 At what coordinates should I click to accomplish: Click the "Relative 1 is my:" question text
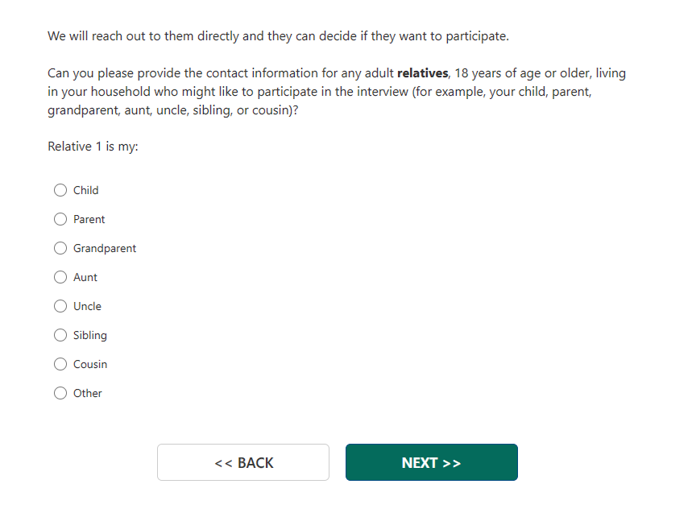(93, 147)
